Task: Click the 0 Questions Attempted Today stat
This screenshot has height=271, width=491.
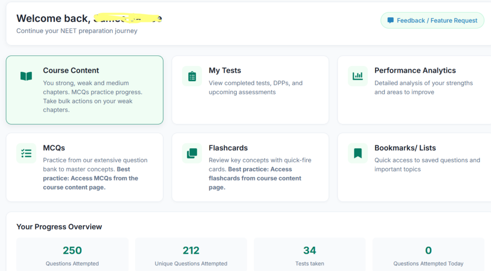Action: [x=428, y=254]
